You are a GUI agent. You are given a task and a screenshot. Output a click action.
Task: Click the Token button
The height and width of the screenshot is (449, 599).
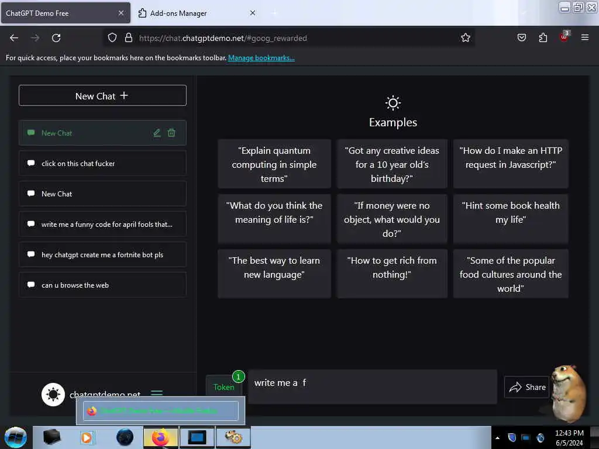pos(224,387)
